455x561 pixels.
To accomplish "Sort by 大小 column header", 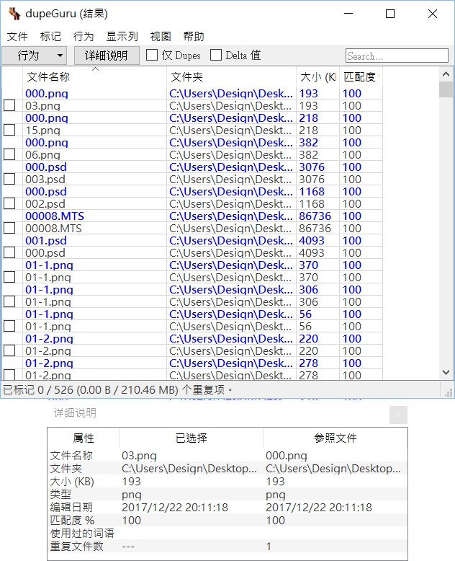I will coord(317,76).
